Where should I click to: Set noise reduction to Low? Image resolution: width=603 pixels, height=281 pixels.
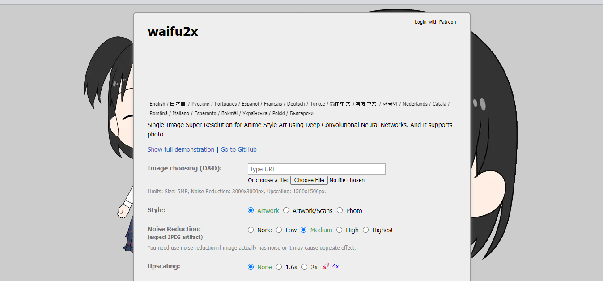[x=279, y=230]
